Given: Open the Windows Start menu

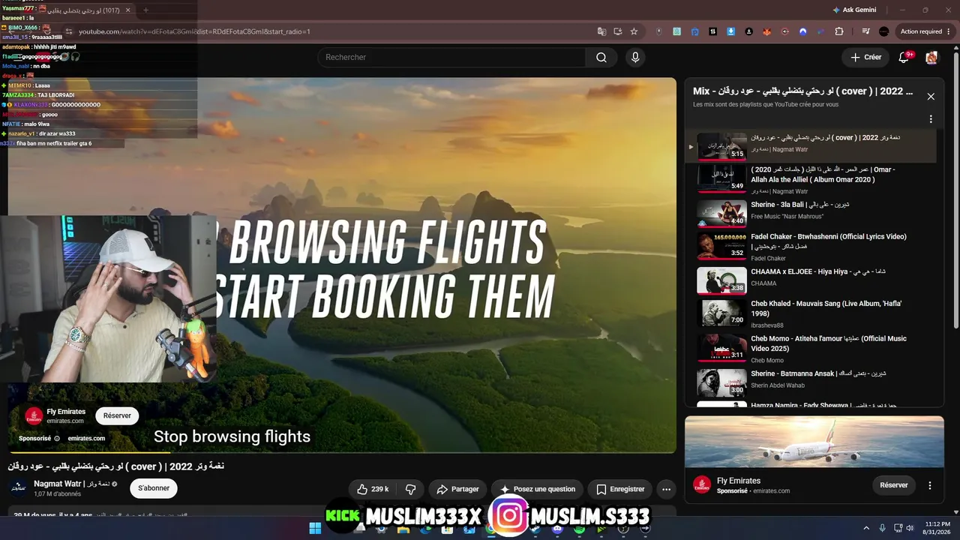Looking at the screenshot, I should click(x=315, y=529).
